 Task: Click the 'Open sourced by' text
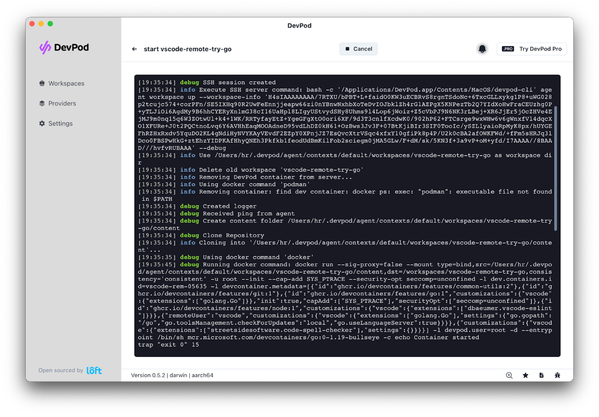coord(61,371)
